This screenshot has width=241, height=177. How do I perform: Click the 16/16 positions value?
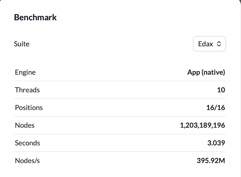pos(216,108)
